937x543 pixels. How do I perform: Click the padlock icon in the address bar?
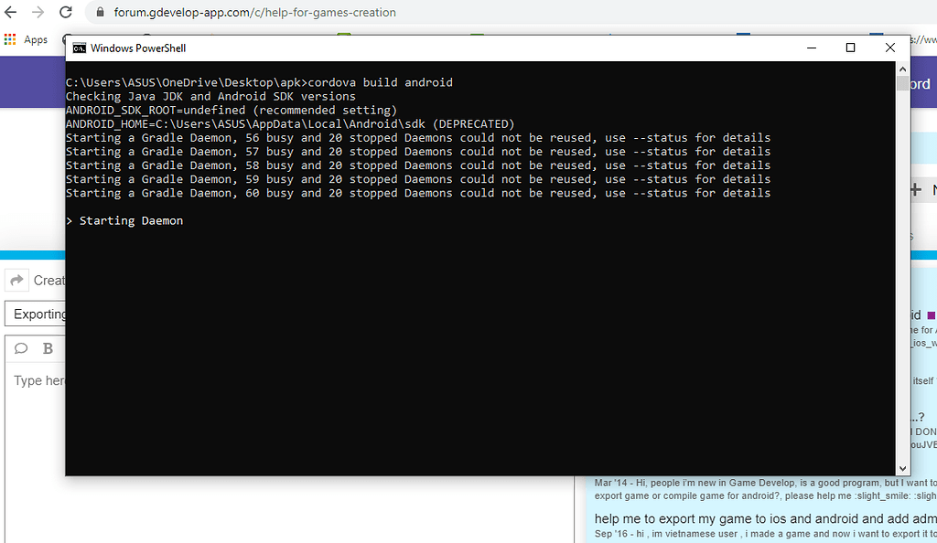point(99,12)
